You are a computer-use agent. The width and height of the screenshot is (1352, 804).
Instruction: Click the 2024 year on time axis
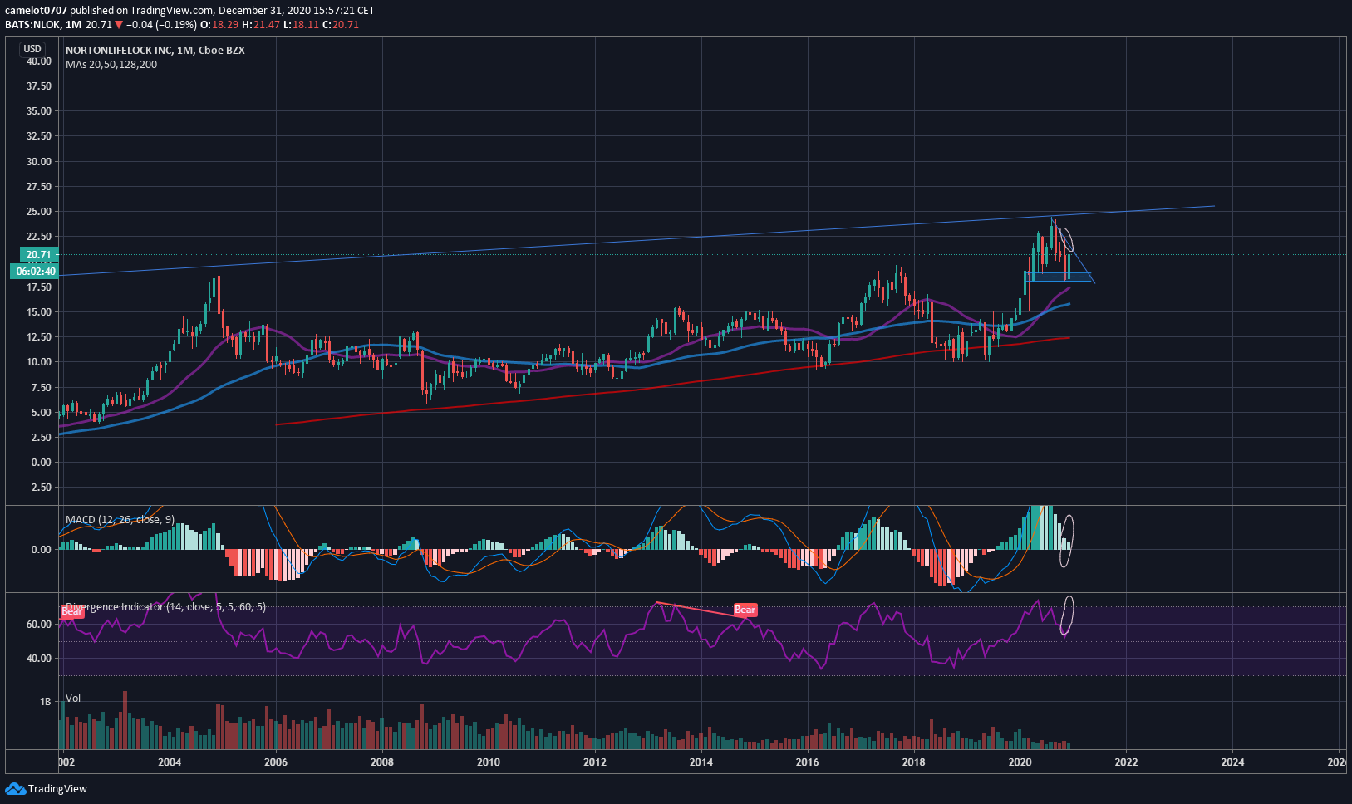(1233, 762)
